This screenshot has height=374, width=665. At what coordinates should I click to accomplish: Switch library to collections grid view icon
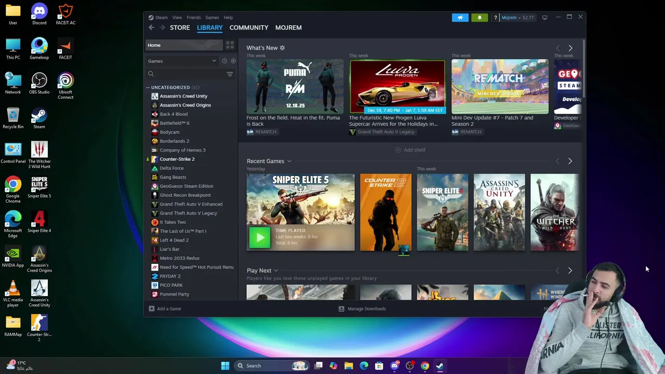(x=230, y=45)
